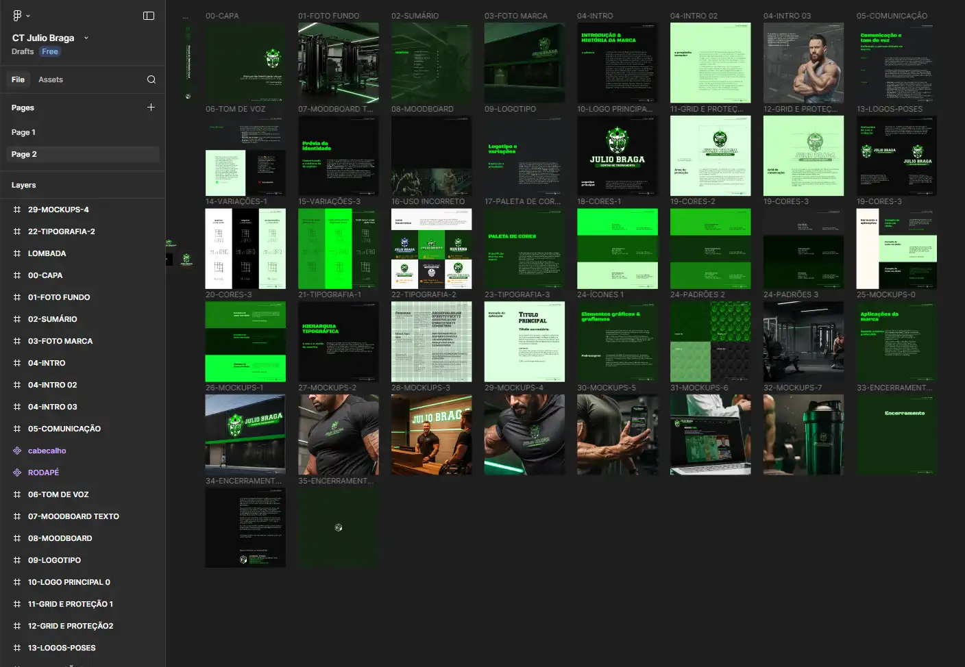965x667 pixels.
Task: Select the 18-CORES-1 bright green palette frame
Action: pyautogui.click(x=617, y=249)
